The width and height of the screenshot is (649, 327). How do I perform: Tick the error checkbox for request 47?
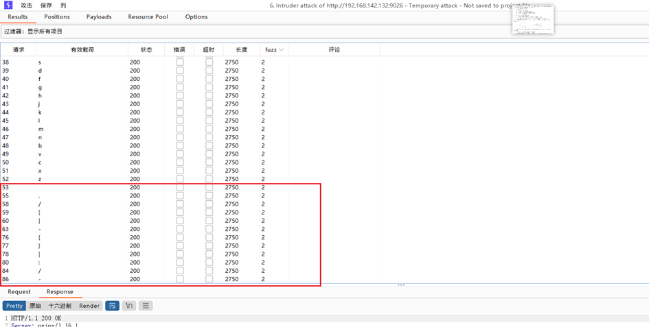(180, 137)
